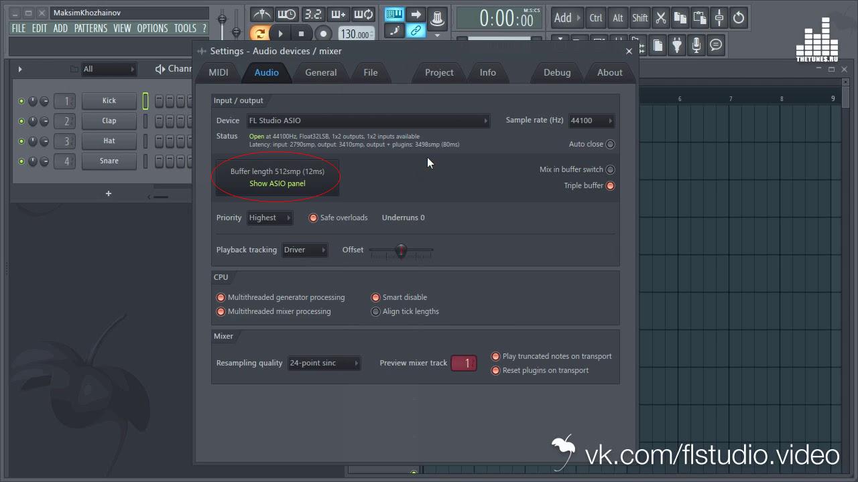The height and width of the screenshot is (482, 858).
Task: Toggle the typing keyboard to piano icon
Action: coord(395,15)
